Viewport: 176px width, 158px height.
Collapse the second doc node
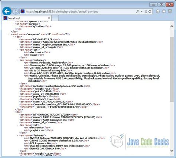pyautogui.click(x=13, y=112)
